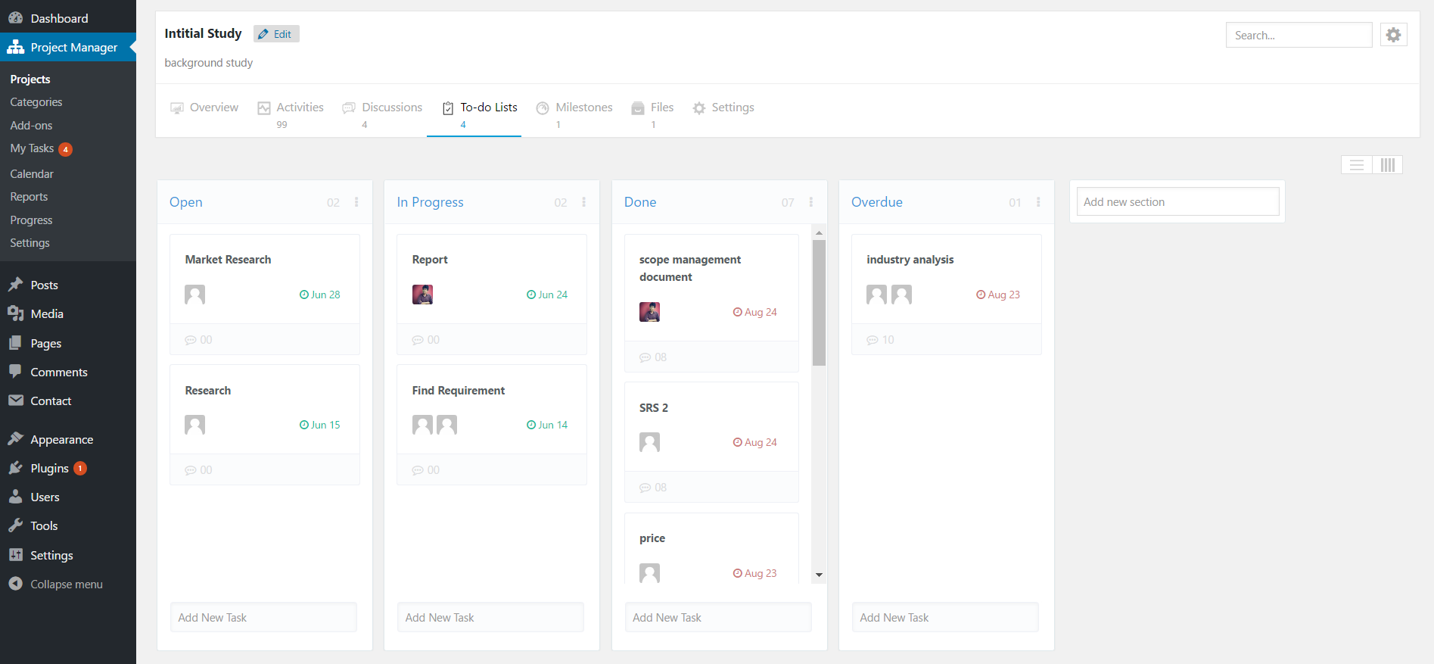Click the scope management document assignee avatar
The image size is (1434, 664).
click(x=649, y=312)
